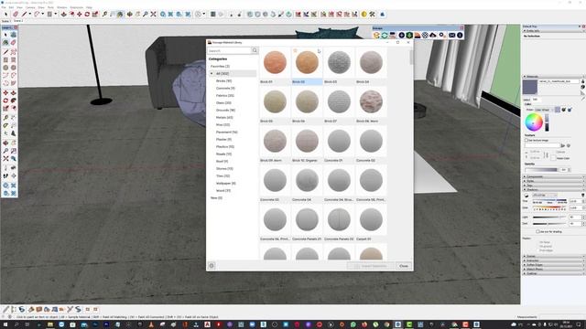Choose the Eraser tool in top toolbar
The image size is (586, 329).
click(16, 15)
